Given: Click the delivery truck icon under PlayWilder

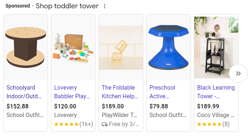Looking at the screenshot, I should (x=105, y=124).
